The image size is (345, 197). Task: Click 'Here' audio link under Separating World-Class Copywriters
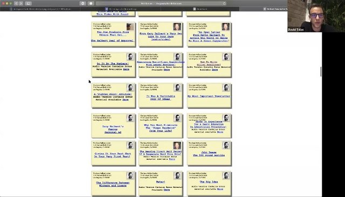tap(167, 70)
